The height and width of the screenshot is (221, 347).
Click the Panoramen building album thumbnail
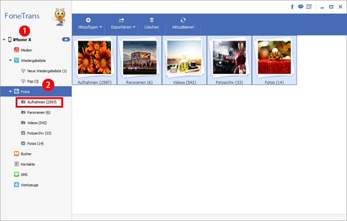[x=139, y=58]
